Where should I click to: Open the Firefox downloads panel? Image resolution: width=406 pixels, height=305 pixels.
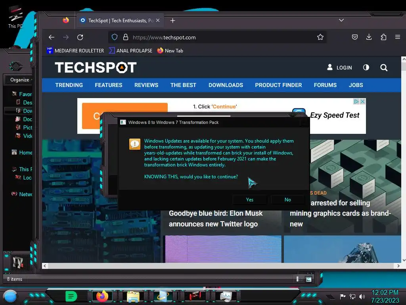(x=369, y=37)
